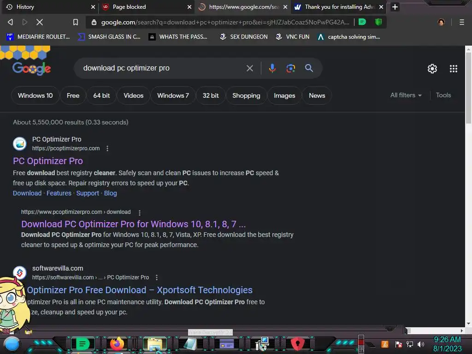Image resolution: width=472 pixels, height=354 pixels.
Task: Open the PC Optimizer Pro result title
Action: [x=48, y=161]
